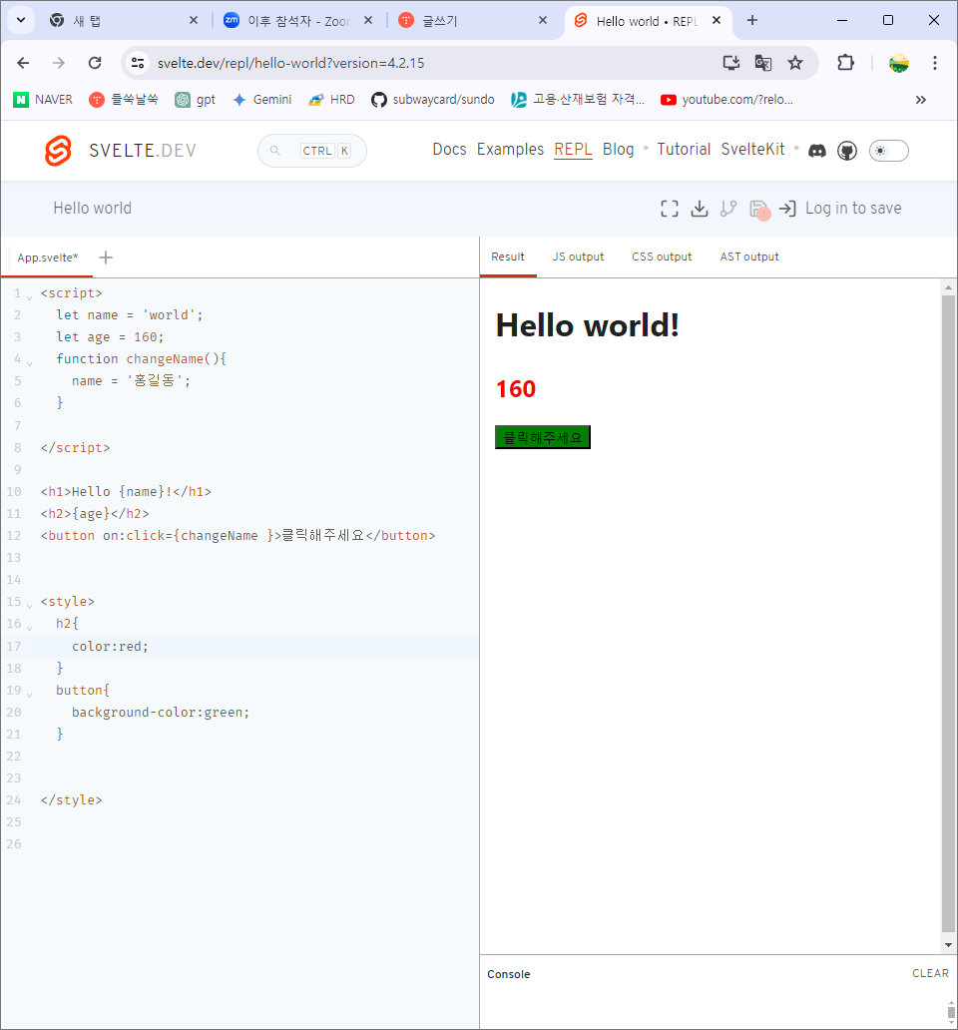958x1030 pixels.
Task: Close the 글쓰기 browser tab
Action: (543, 20)
